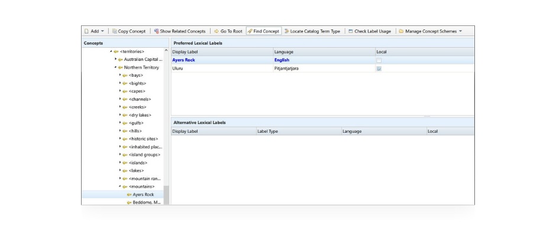Click the Locate Catalog Term Type icon
The height and width of the screenshot is (236, 556).
(x=286, y=31)
